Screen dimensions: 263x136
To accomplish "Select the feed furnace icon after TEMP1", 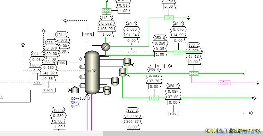I will point(75,90).
